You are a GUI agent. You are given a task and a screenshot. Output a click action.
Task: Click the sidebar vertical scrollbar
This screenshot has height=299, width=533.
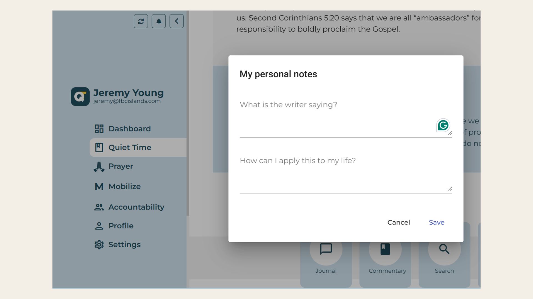tap(188, 111)
